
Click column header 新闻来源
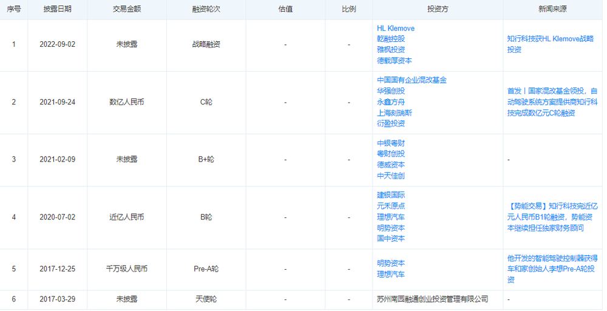pyautogui.click(x=552, y=9)
